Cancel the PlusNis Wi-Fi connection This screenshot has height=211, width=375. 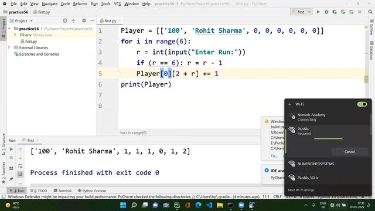coord(349,152)
